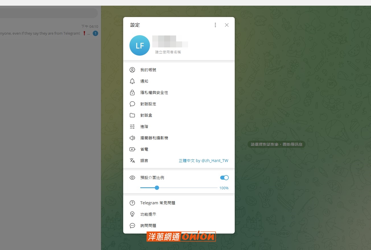371x250 pixels.
Task: Open the chat received at 下午 04:10
Action: [x=50, y=30]
